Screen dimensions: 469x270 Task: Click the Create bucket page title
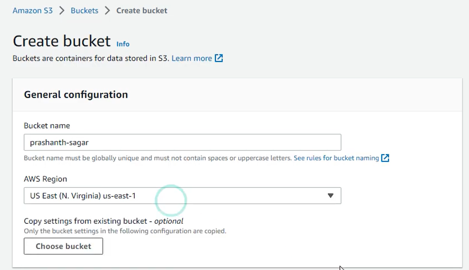62,41
